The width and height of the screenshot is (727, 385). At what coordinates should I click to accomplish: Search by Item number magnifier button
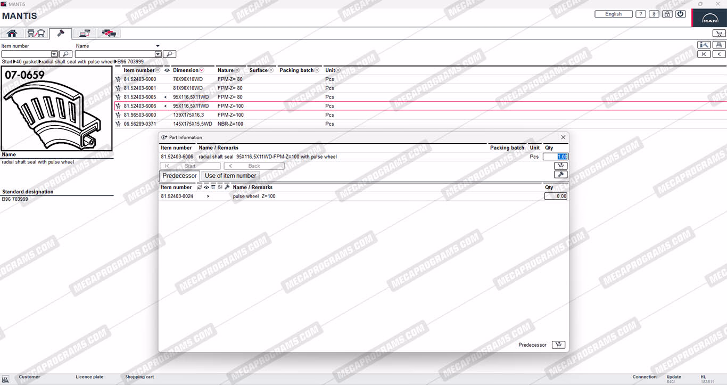point(65,54)
